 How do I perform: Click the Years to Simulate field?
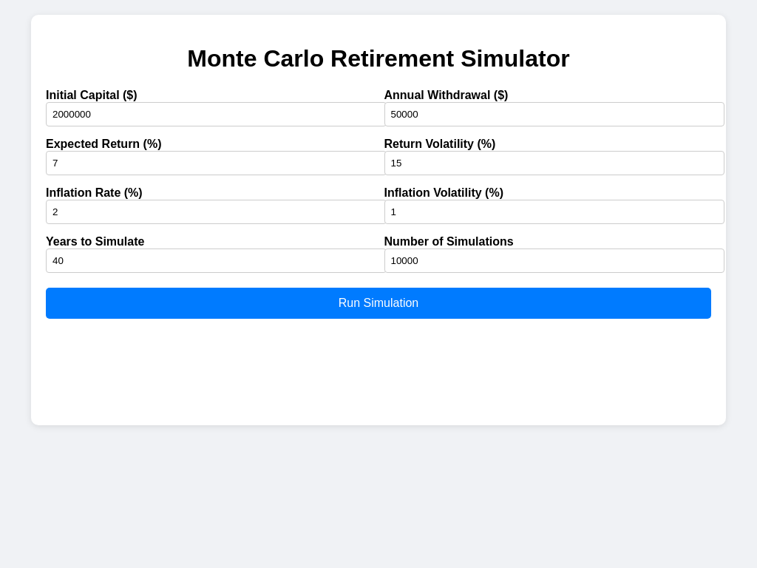point(215,260)
